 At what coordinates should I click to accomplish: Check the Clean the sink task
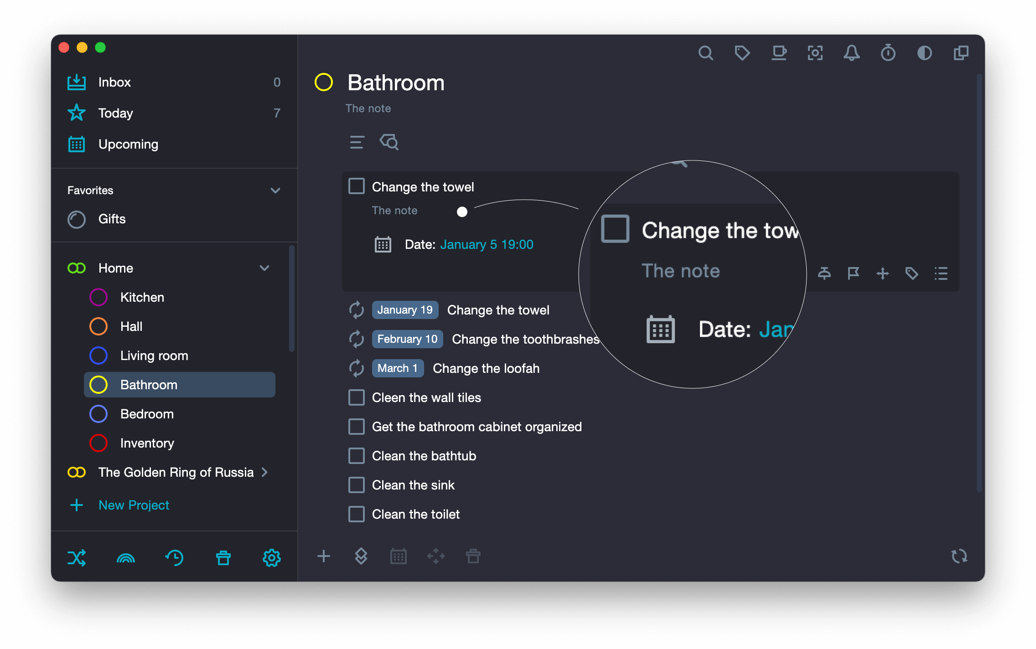coord(357,485)
